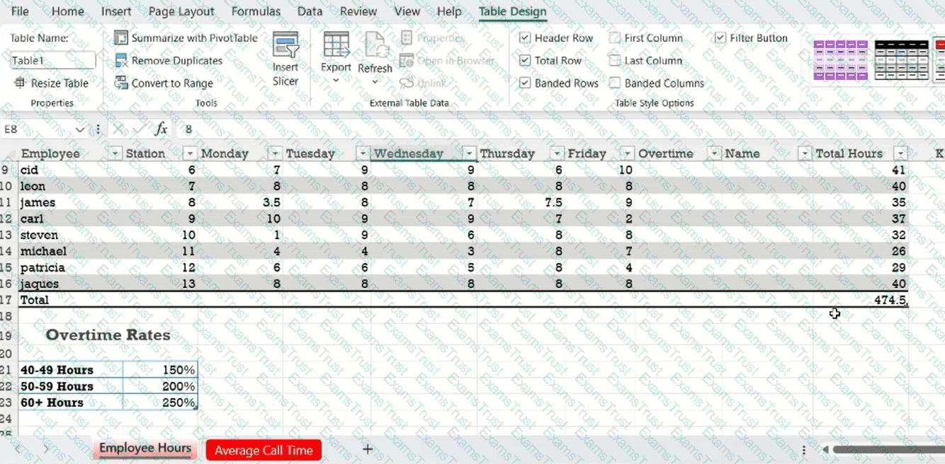Switch to the Average Call Time sheet

click(x=264, y=450)
